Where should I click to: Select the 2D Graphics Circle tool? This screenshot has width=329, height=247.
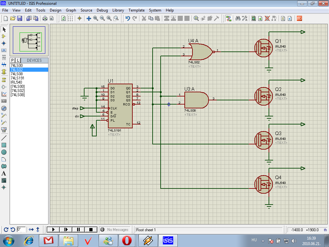pos(4,152)
